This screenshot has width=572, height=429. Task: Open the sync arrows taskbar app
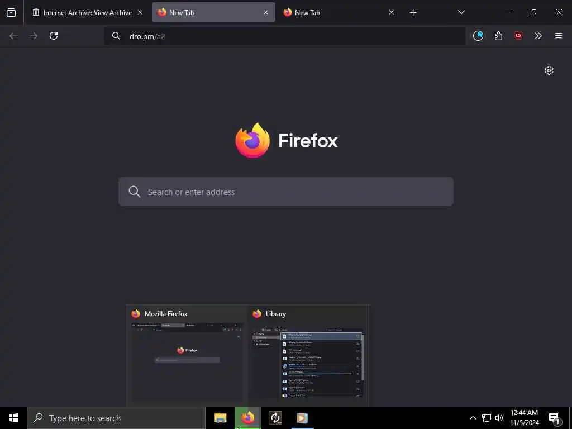[x=275, y=418]
